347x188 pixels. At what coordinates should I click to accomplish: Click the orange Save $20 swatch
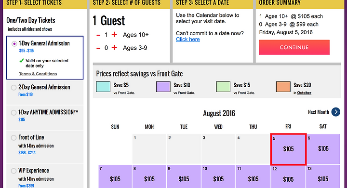point(283,87)
